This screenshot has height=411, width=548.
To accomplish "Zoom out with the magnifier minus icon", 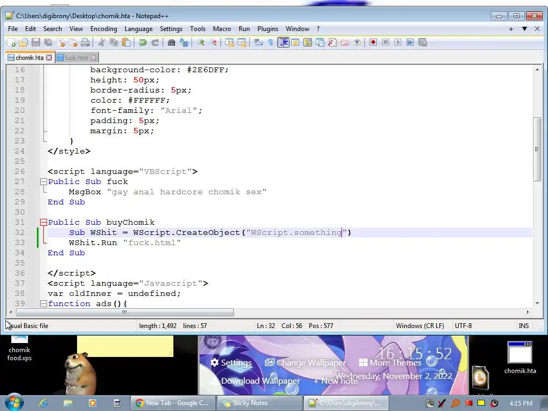I will click(x=213, y=42).
